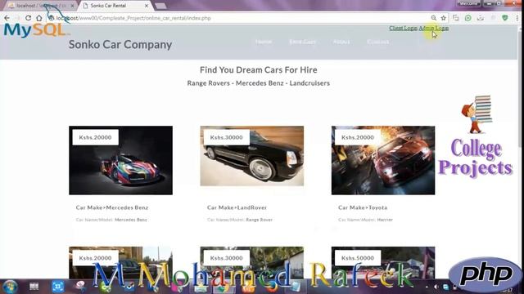The height and width of the screenshot is (294, 524).
Task: Click the Sonko Car Company site title
Action: click(x=120, y=44)
